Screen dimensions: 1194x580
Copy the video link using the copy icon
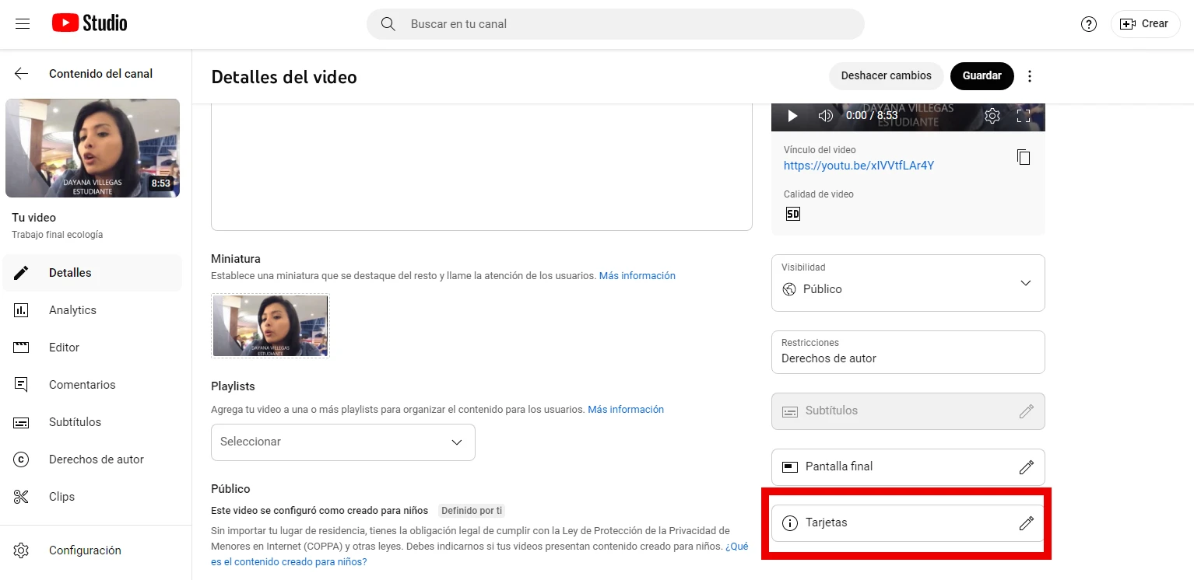(1024, 157)
